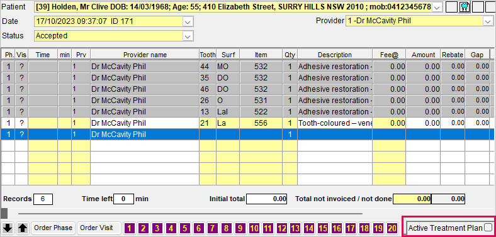Click the Vis column header
Screen dimensions: 496x237
pos(21,55)
